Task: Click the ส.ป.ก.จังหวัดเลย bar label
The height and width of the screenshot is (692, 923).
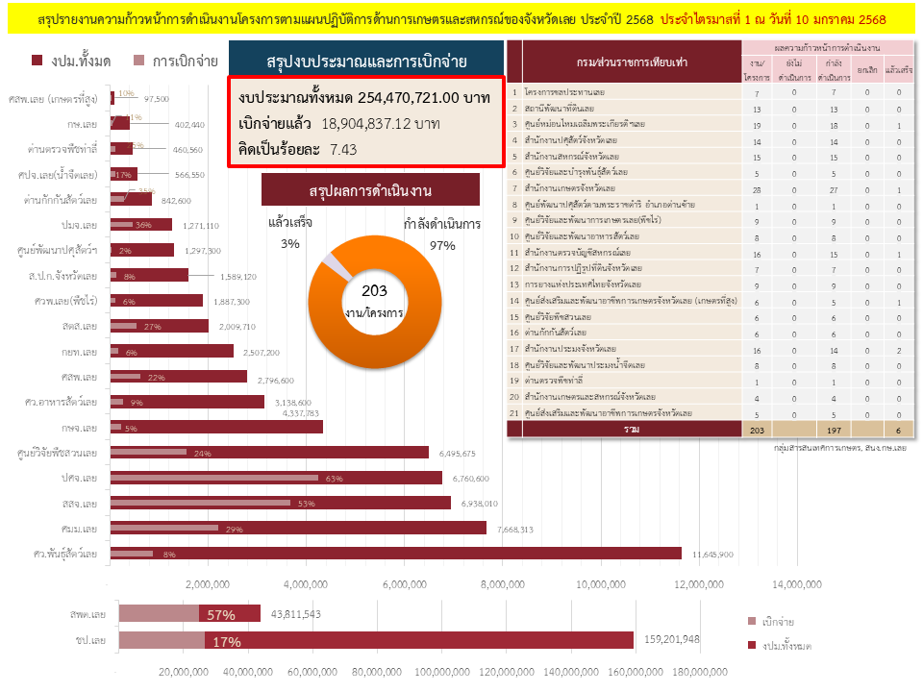Action: (x=63, y=276)
